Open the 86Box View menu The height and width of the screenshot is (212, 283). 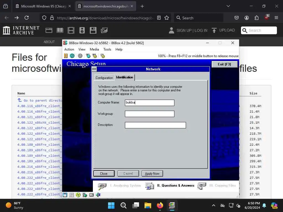[x=82, y=49]
